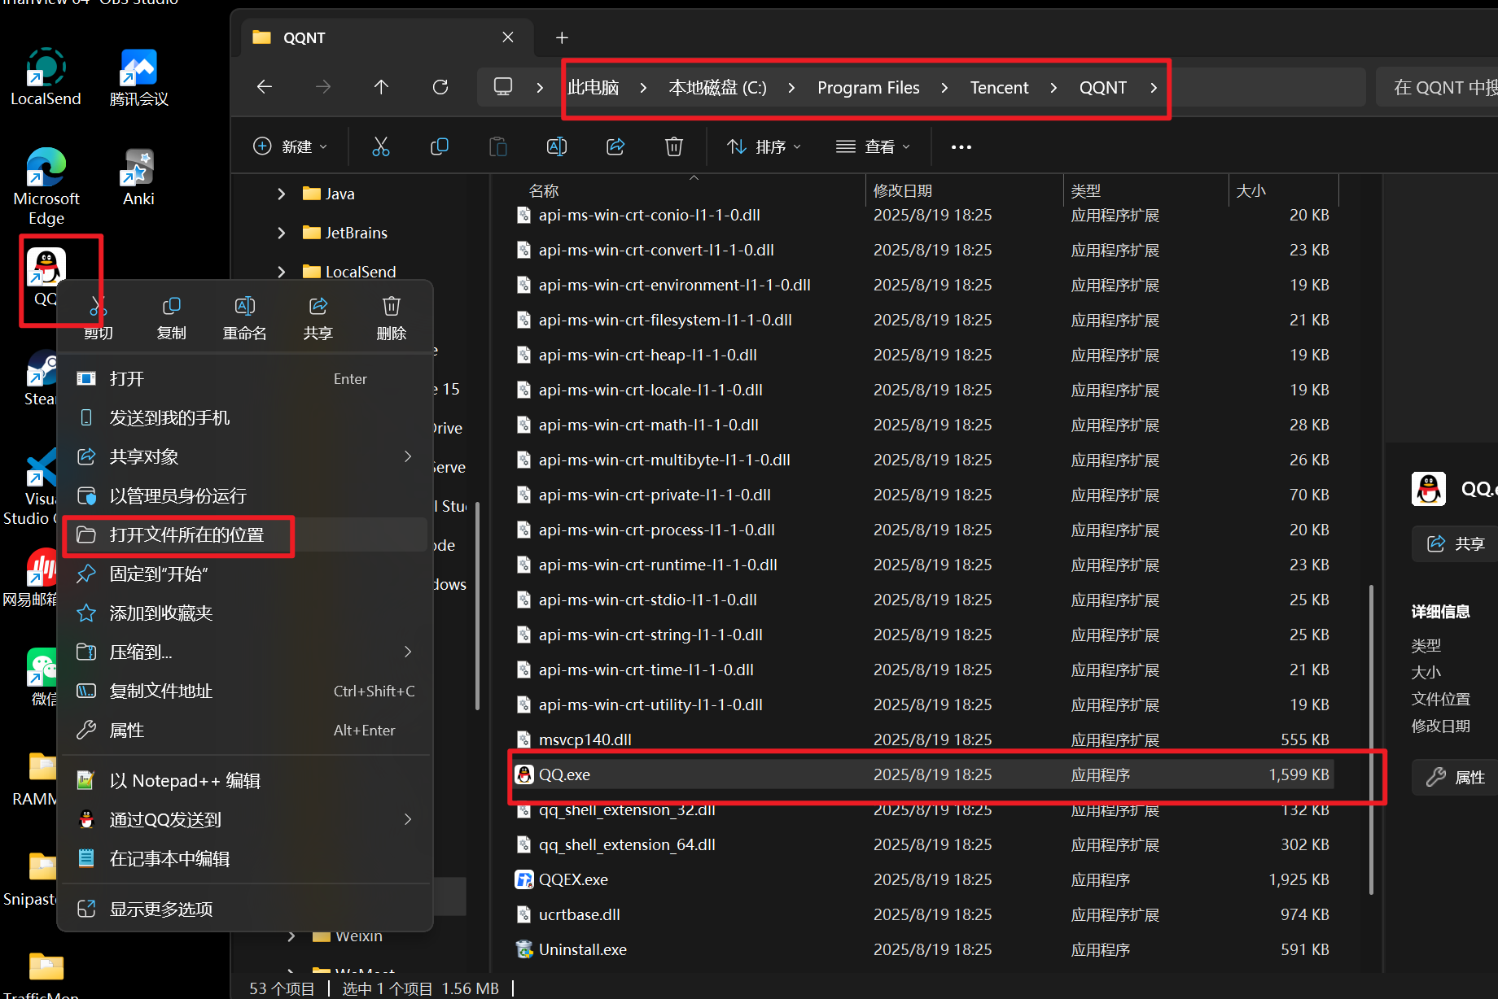Open Microsoft Edge desktop shortcut
1498x999 pixels.
(46, 187)
